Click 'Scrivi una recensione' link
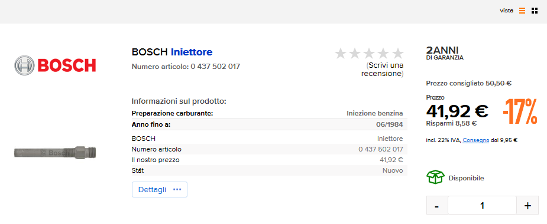Viewport: 547px width, 224px height. (x=383, y=69)
